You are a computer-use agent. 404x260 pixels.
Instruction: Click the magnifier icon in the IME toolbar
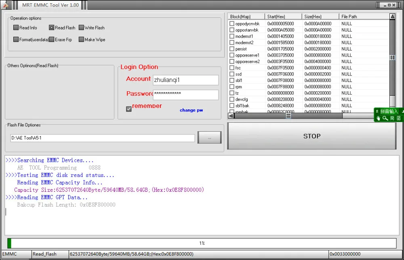[385, 118]
